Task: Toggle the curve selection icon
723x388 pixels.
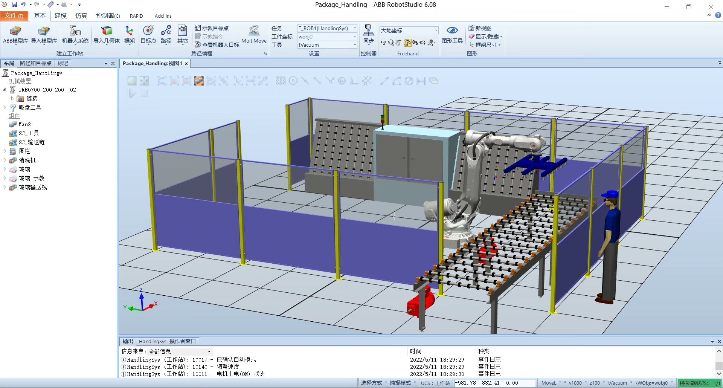Action: (x=162, y=81)
